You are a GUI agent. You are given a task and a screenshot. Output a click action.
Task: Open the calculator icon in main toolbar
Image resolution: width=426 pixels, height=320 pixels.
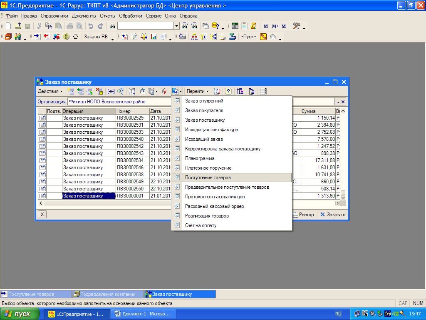pyautogui.click(x=235, y=26)
